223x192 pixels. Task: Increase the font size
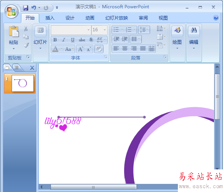coord(81,49)
